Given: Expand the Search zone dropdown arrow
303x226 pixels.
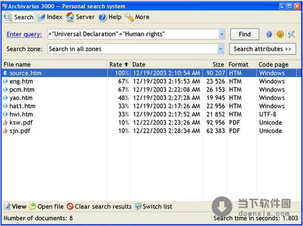Looking at the screenshot, I should [x=221, y=49].
